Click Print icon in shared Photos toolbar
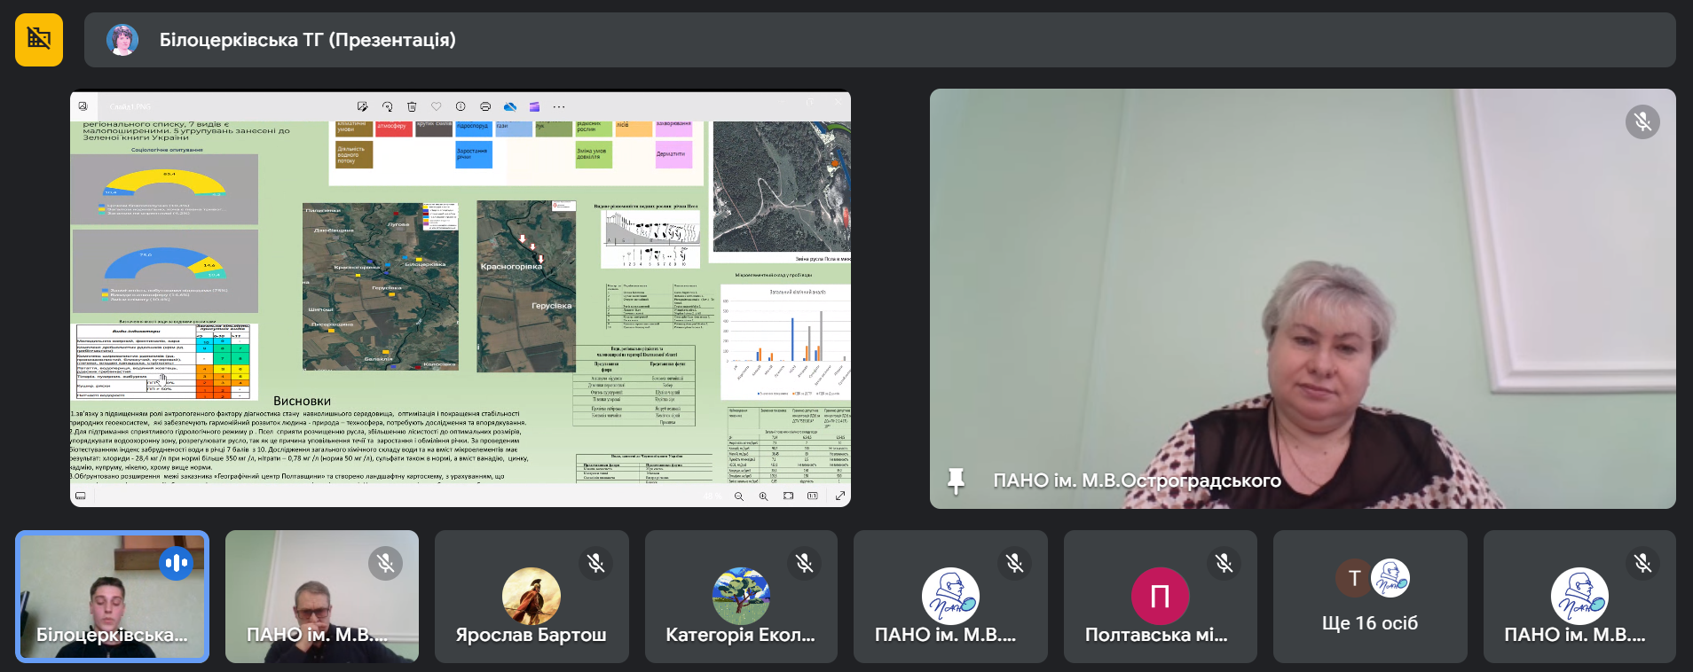 (485, 106)
